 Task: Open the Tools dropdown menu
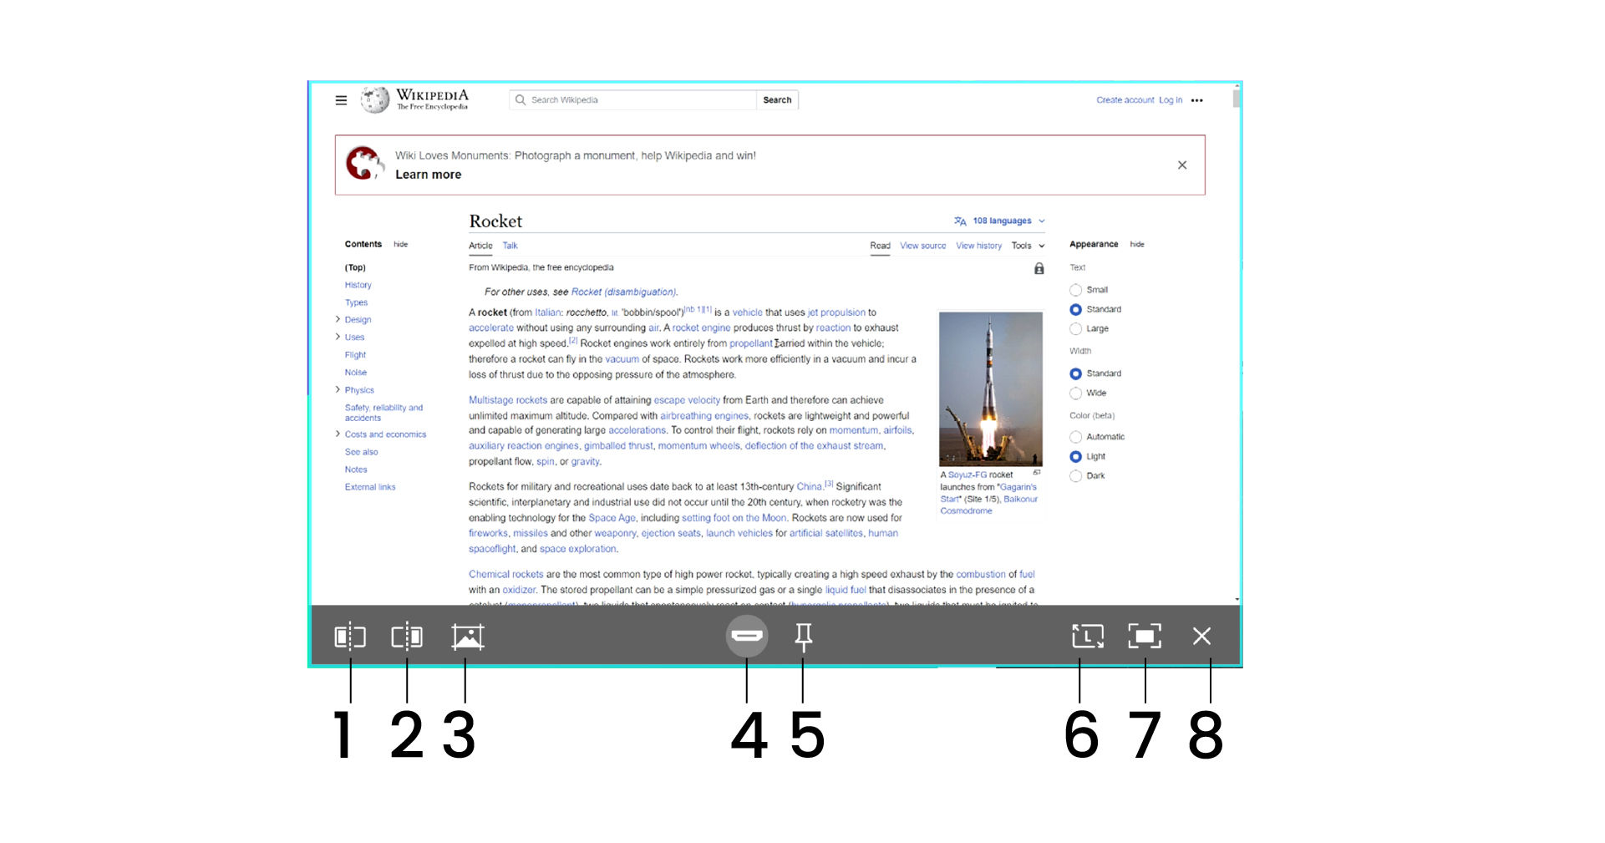pos(1028,246)
